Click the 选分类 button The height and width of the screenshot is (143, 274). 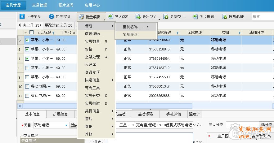point(267,125)
